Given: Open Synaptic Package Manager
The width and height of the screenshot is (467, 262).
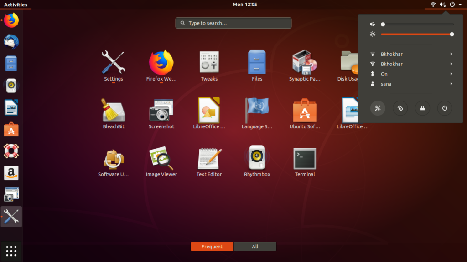Looking at the screenshot, I should (305, 61).
